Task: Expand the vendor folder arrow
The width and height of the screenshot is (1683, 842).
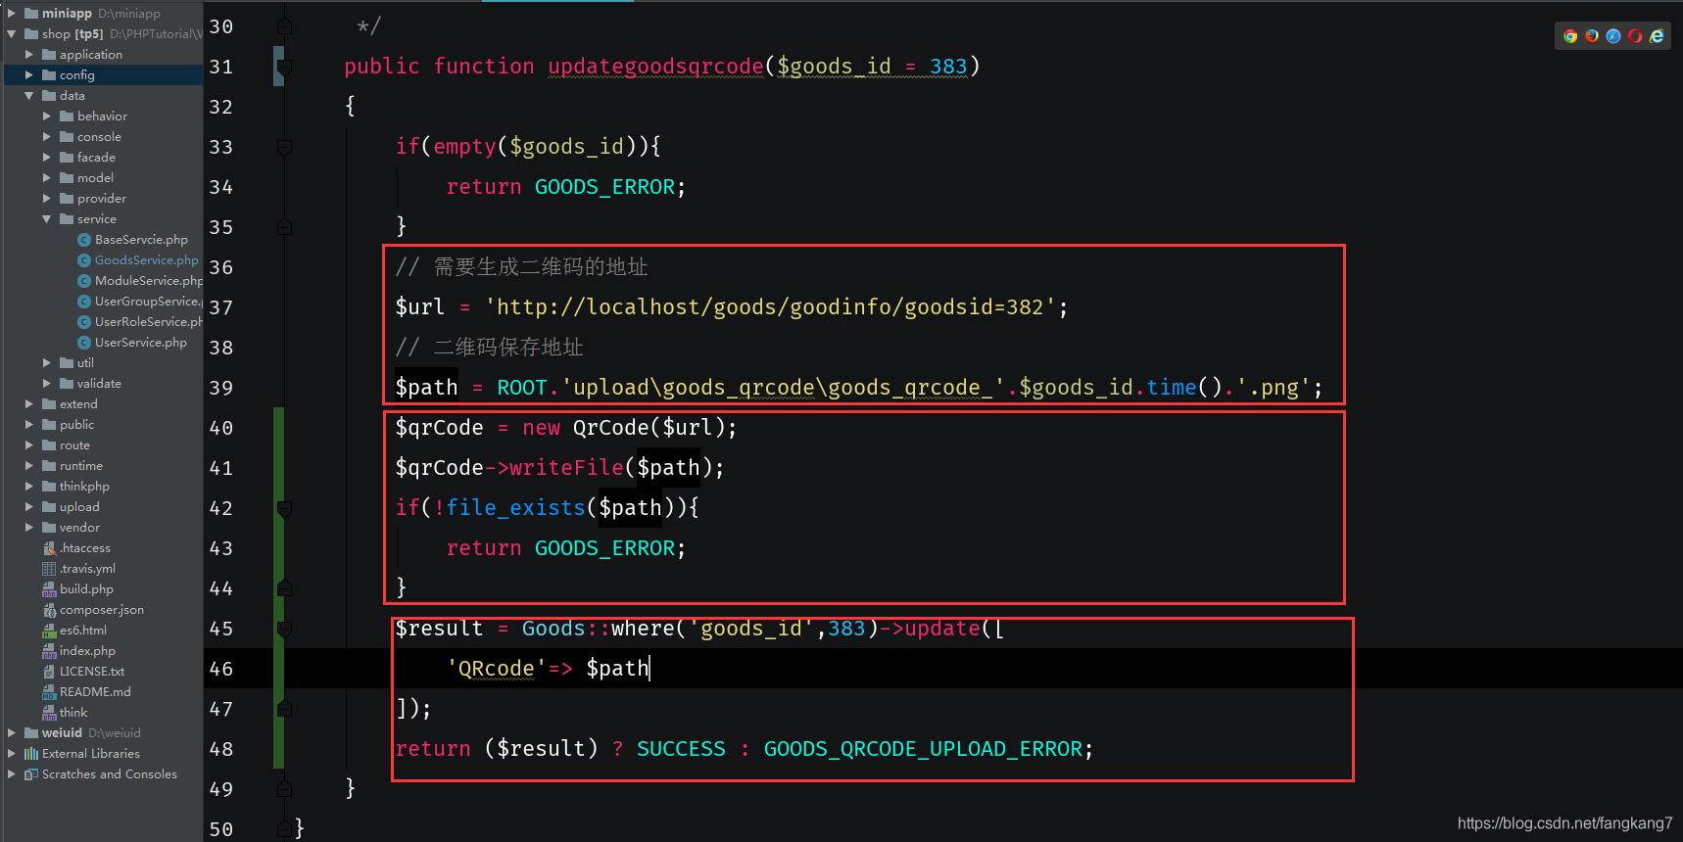Action: click(x=29, y=528)
